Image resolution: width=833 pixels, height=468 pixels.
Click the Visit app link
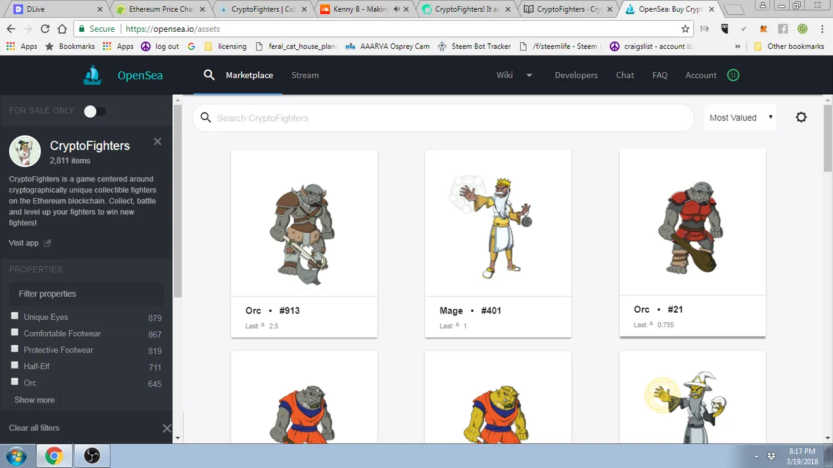coord(23,243)
